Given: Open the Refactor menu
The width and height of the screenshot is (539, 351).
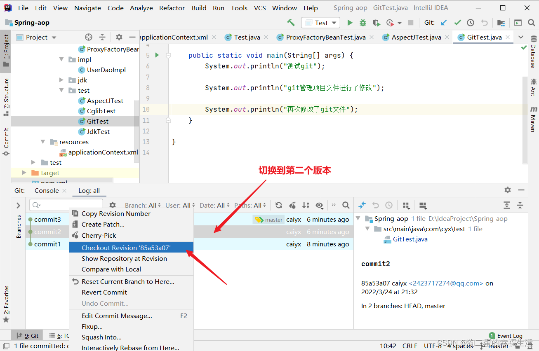Looking at the screenshot, I should pyautogui.click(x=172, y=8).
